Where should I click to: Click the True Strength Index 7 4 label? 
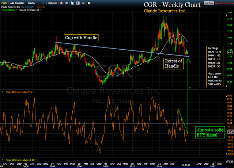tap(19, 92)
